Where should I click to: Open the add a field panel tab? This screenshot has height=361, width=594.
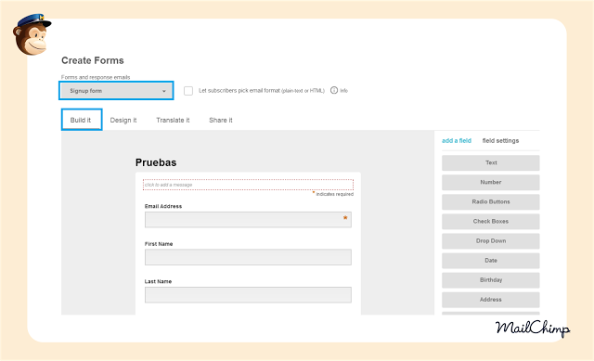pos(457,140)
